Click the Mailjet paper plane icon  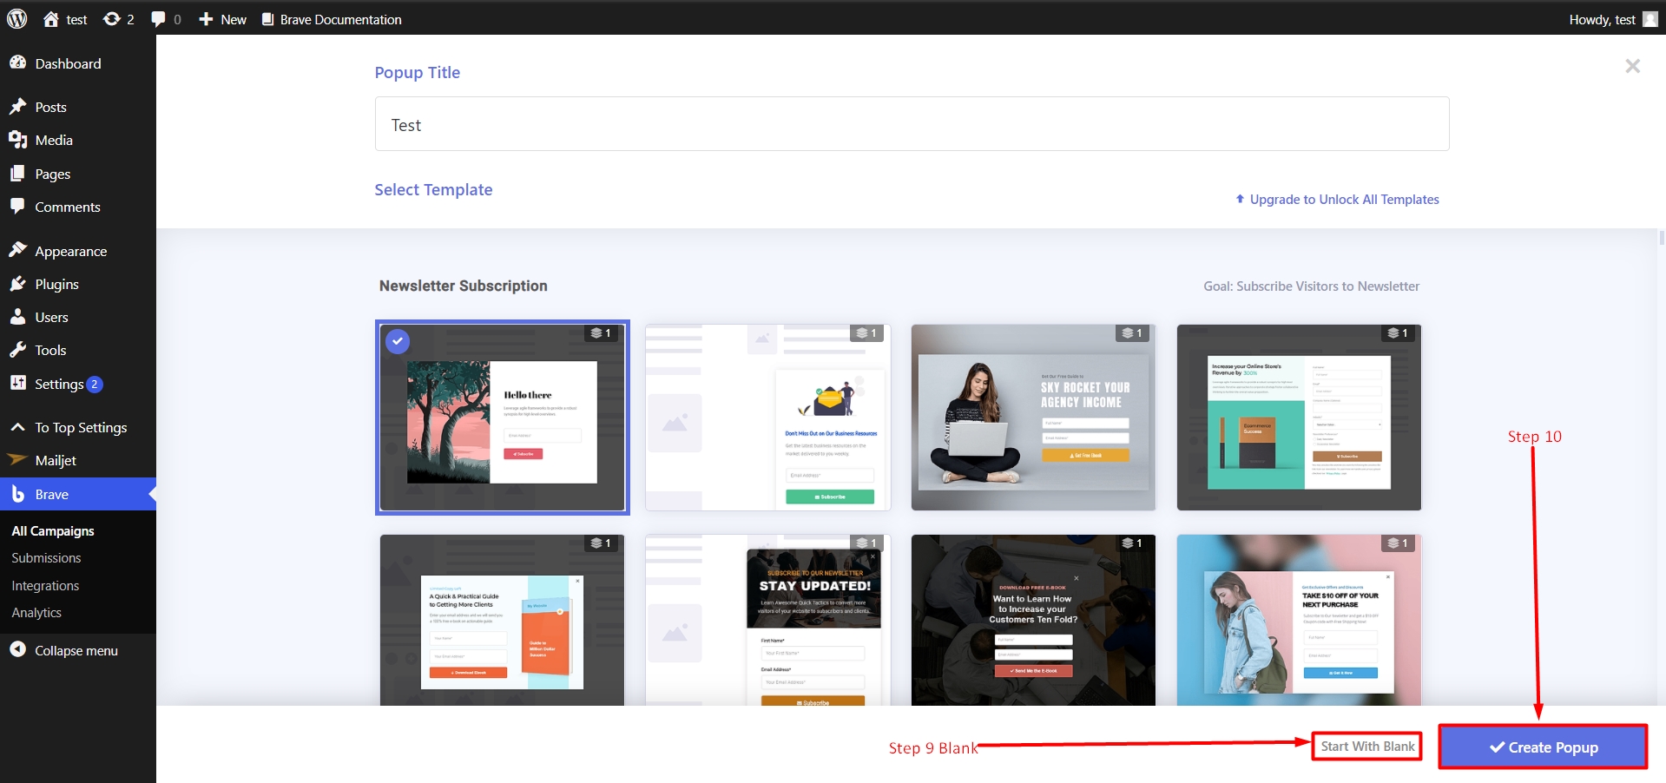tap(17, 460)
